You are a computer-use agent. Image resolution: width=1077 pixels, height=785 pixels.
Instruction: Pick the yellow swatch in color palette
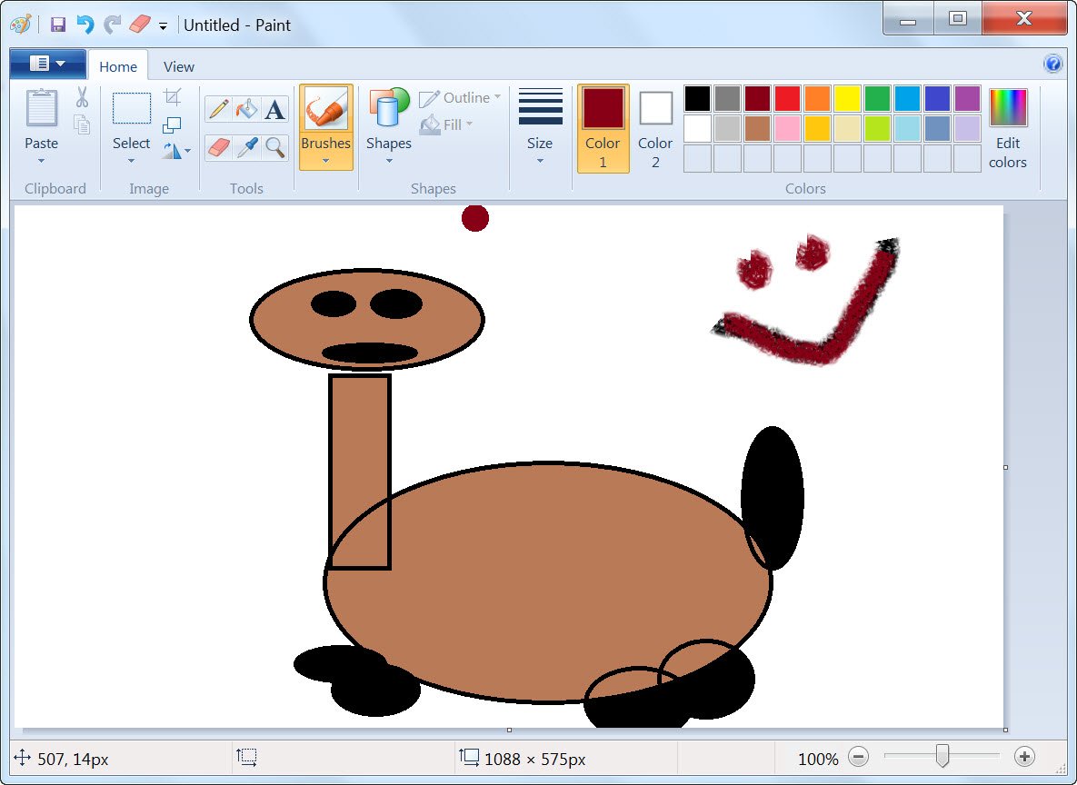[847, 98]
